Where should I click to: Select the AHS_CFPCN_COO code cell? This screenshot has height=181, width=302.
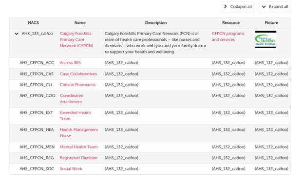pyautogui.click(x=38, y=96)
